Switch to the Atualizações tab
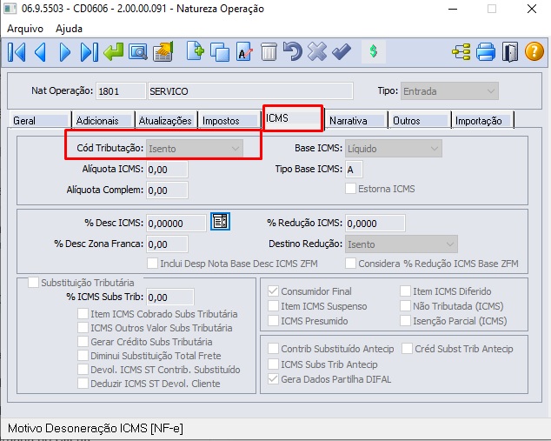This screenshot has height=441, width=551. coord(165,120)
